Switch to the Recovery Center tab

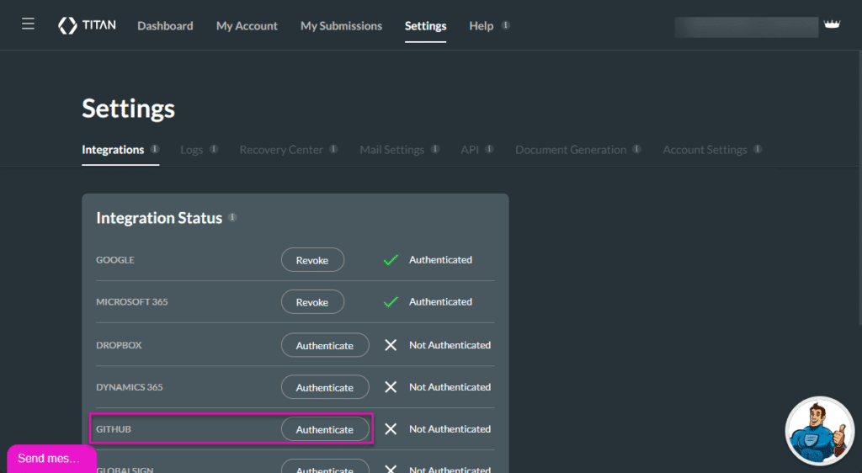(x=281, y=150)
